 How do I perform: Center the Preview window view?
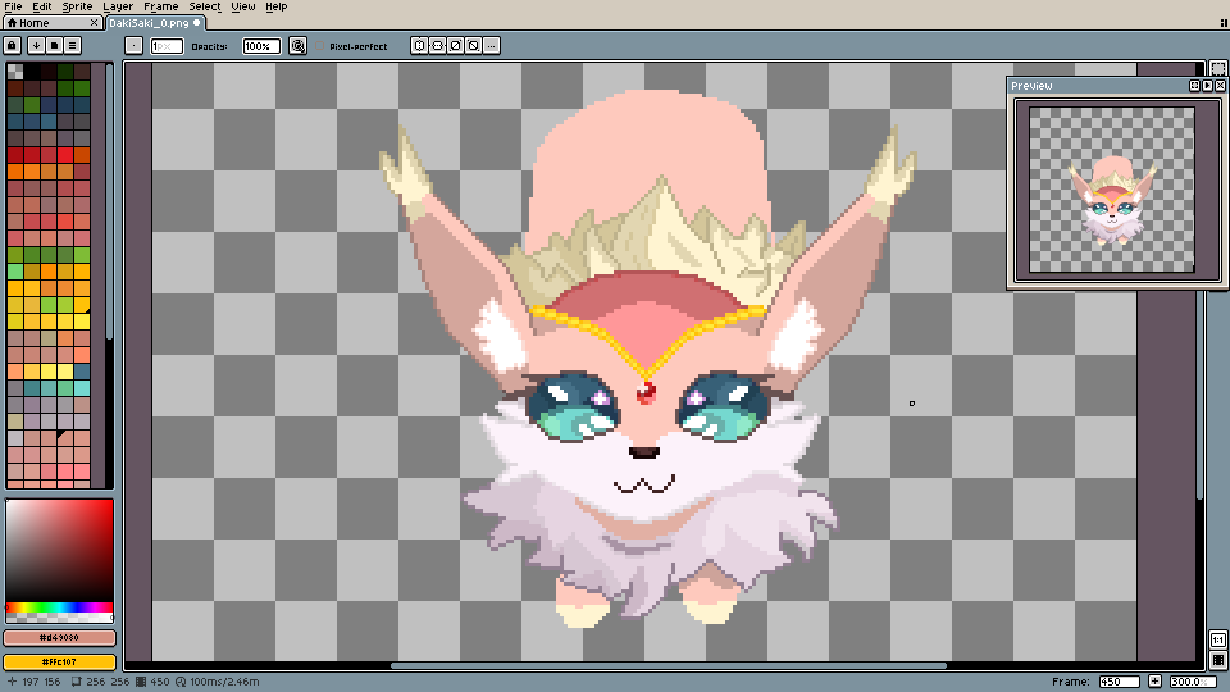(1195, 85)
